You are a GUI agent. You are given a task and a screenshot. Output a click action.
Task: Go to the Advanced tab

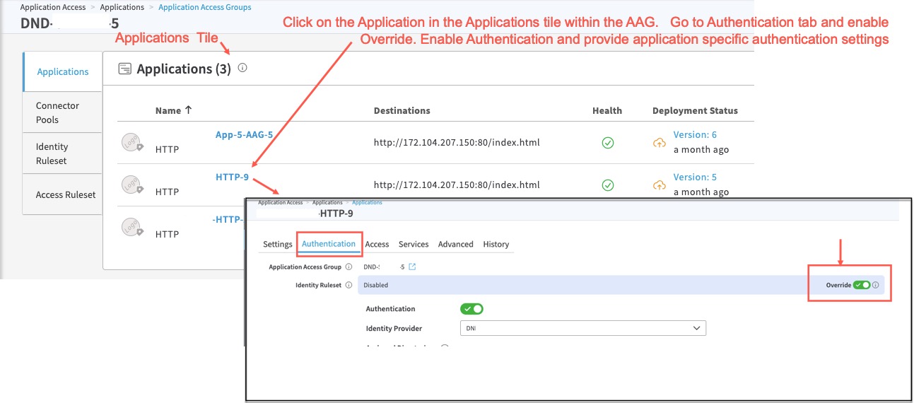click(455, 245)
